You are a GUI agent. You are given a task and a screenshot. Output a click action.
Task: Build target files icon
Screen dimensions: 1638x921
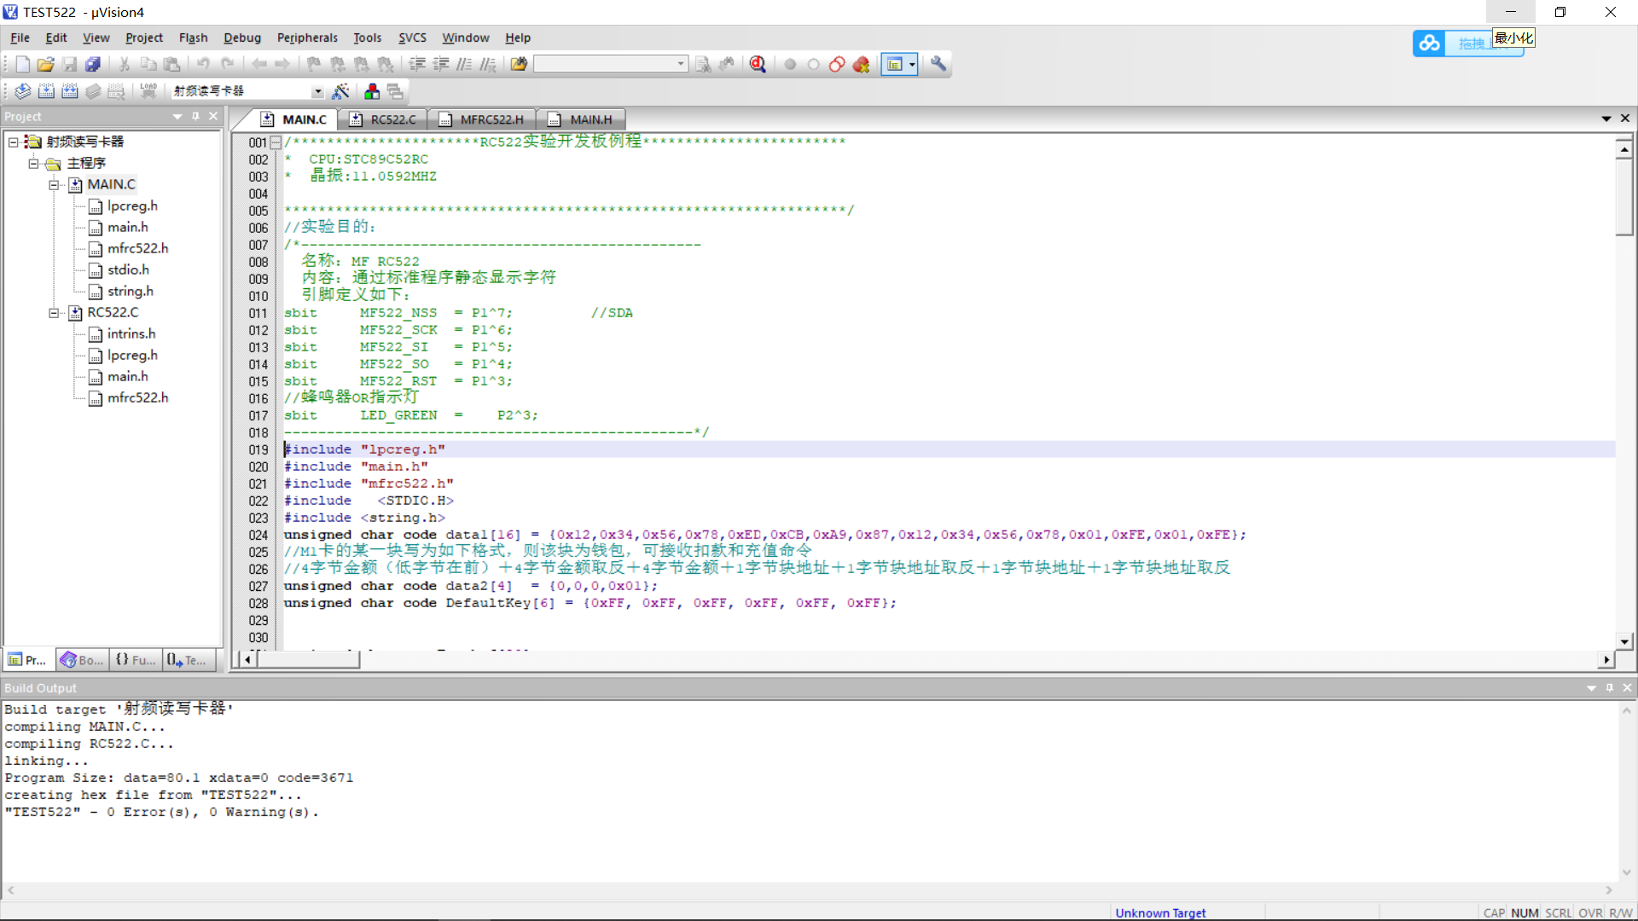47,90
